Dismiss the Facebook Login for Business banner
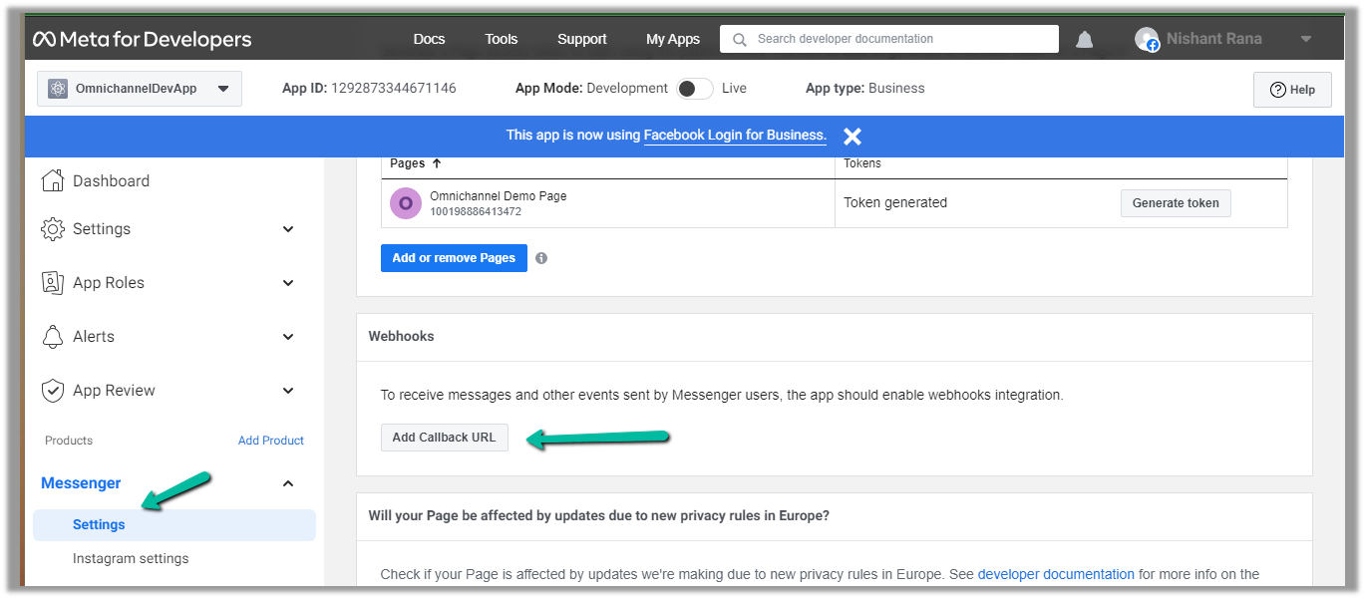 click(852, 137)
